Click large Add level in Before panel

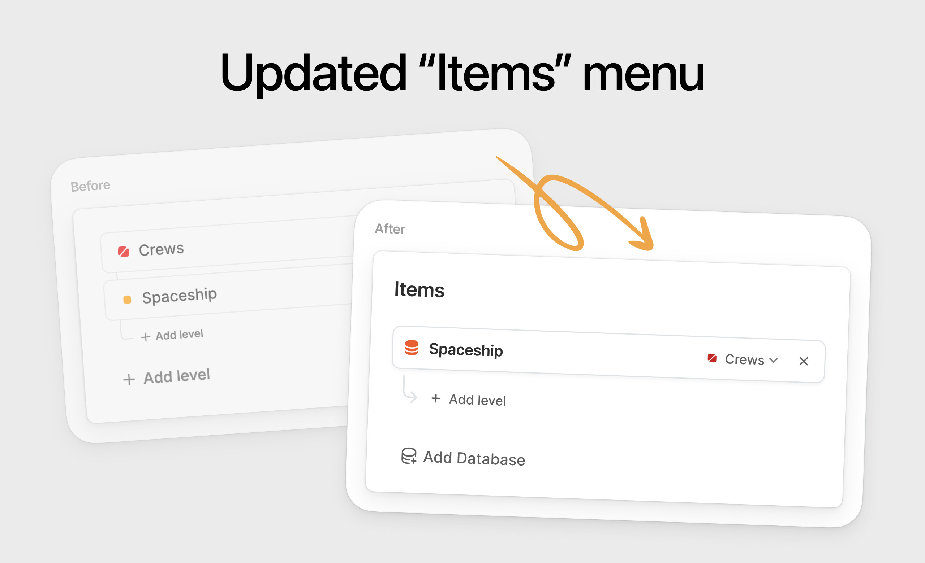166,377
